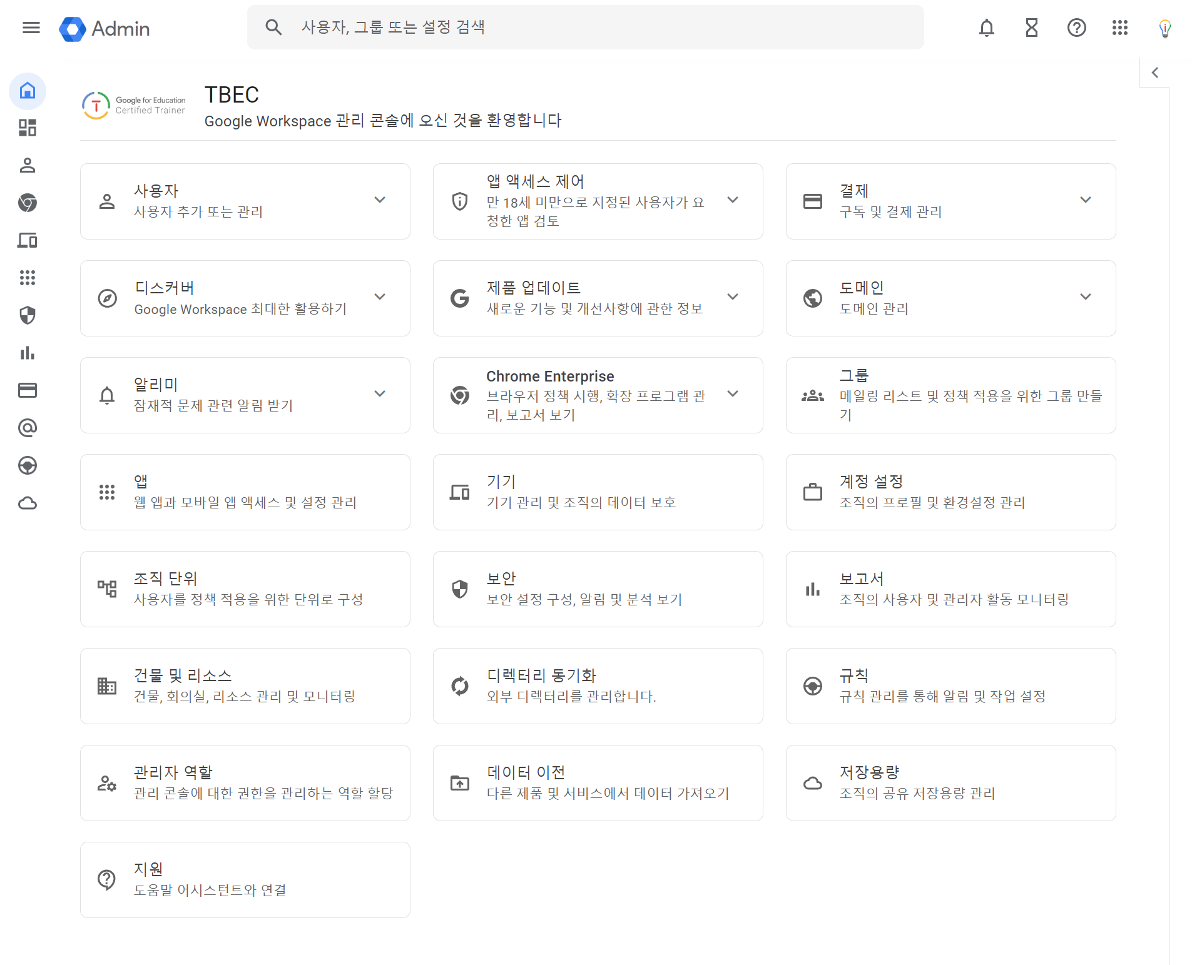Open Rules icon in sidebar

[x=28, y=465]
